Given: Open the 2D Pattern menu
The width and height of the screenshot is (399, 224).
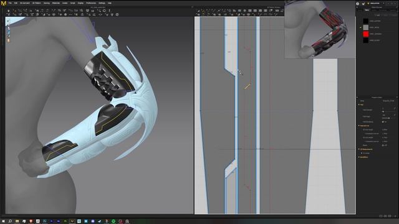Looking at the screenshot, I should (37, 3).
